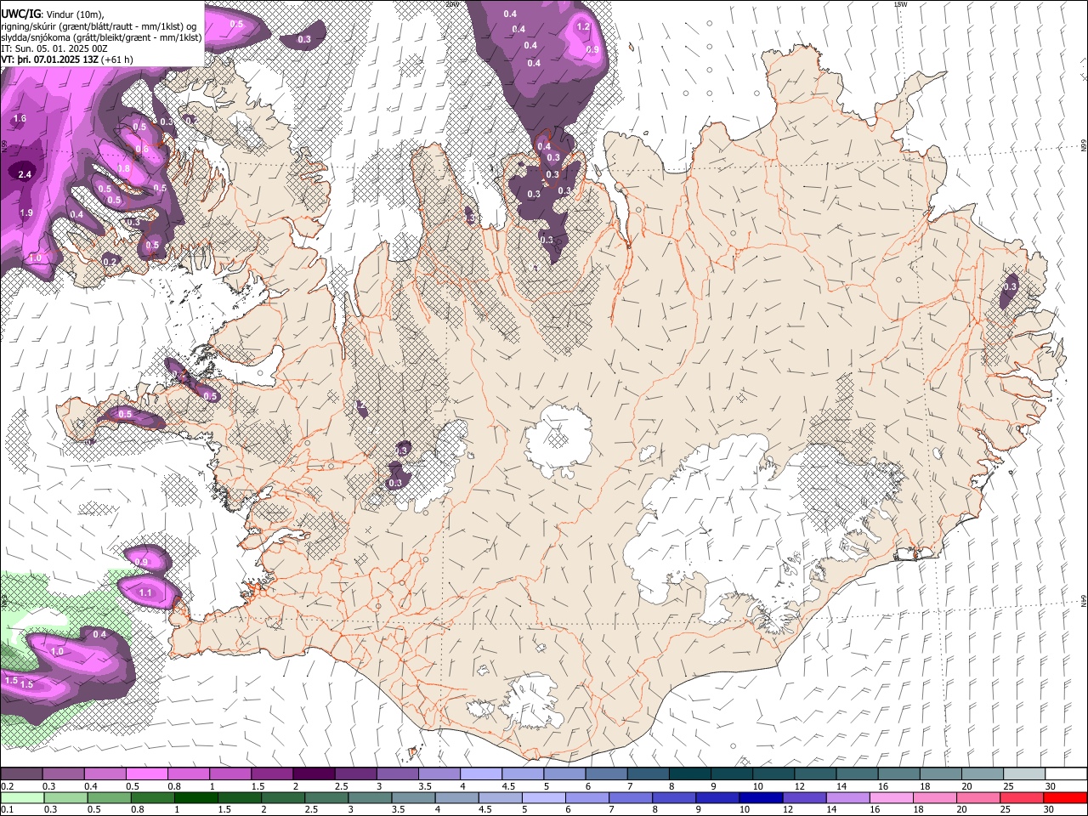Image resolution: width=1088 pixels, height=816 pixels.
Task: Pick the light pink 16–18 rain legend swatch
Action: (892, 798)
